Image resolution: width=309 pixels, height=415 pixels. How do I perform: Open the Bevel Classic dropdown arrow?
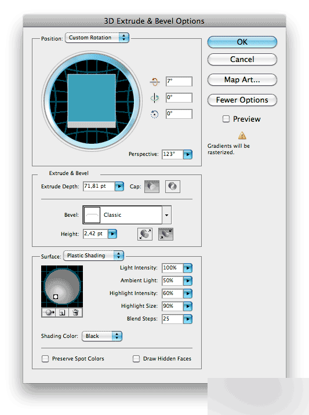pos(166,215)
